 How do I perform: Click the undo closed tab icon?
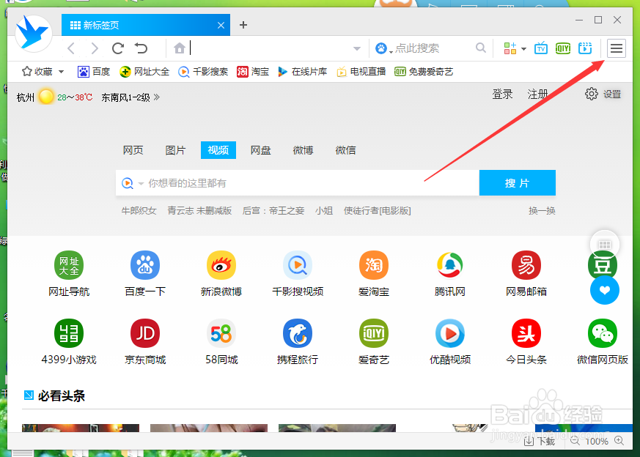coord(141,48)
